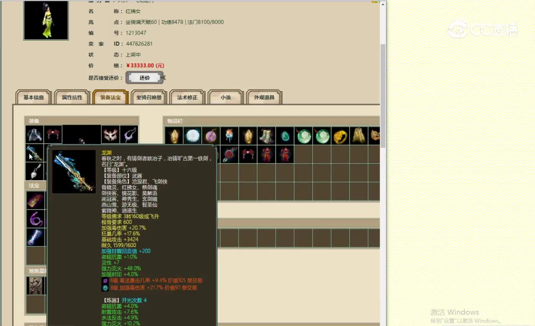Select the red headdress equipment slot
This screenshot has height=326, width=535.
[x=53, y=135]
